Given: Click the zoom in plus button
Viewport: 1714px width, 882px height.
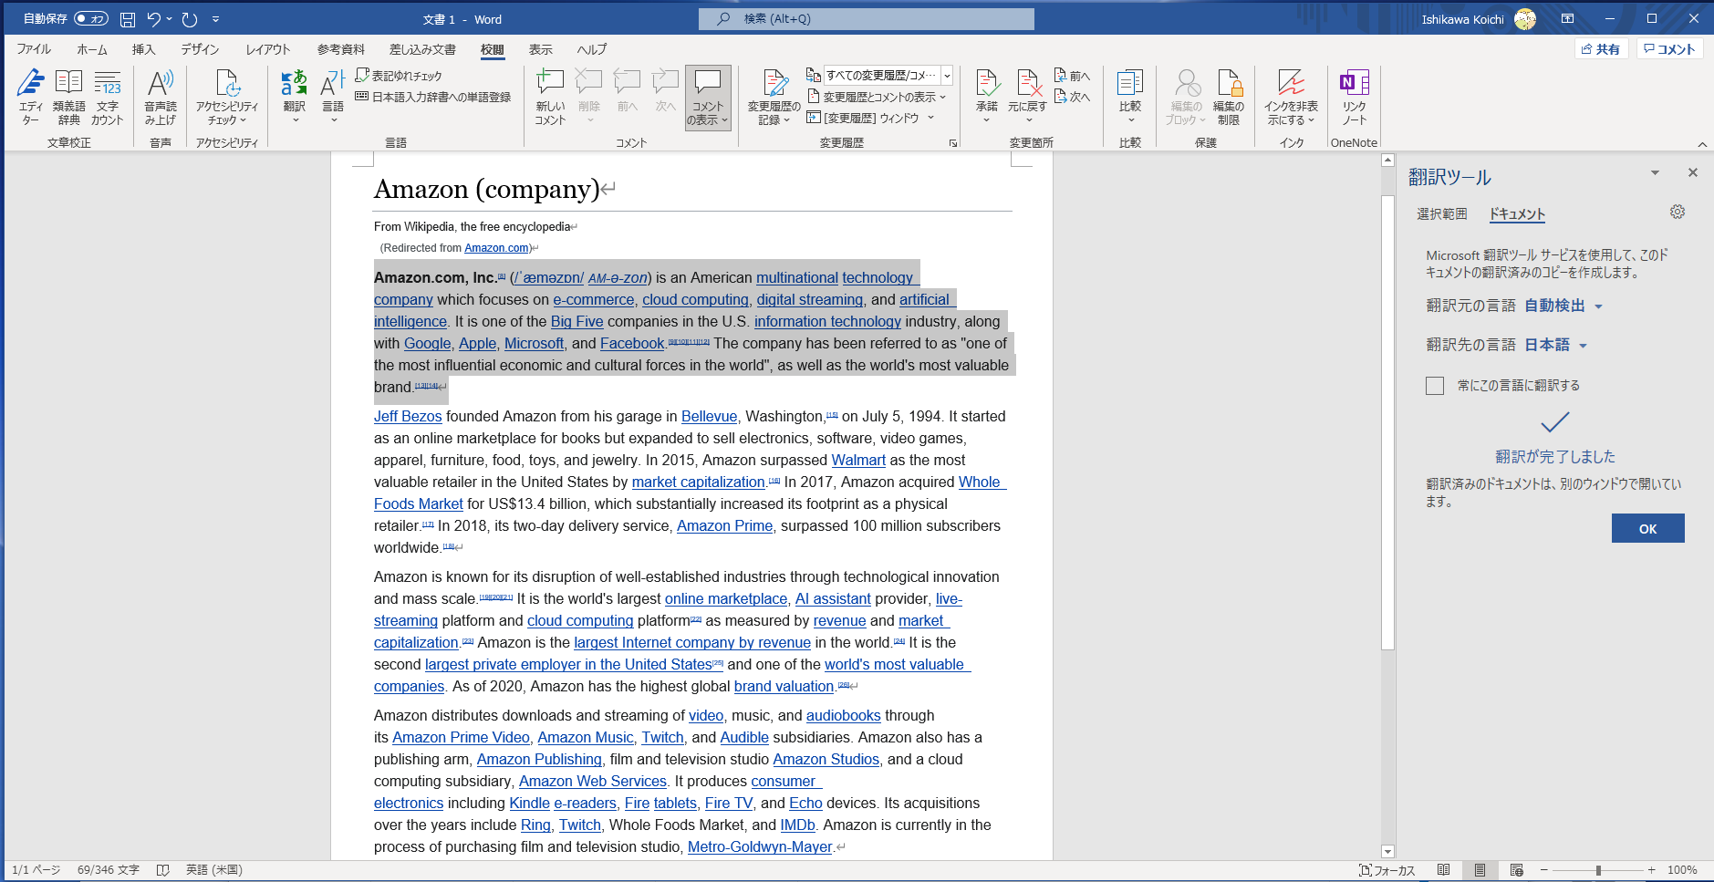Looking at the screenshot, I should [1651, 870].
